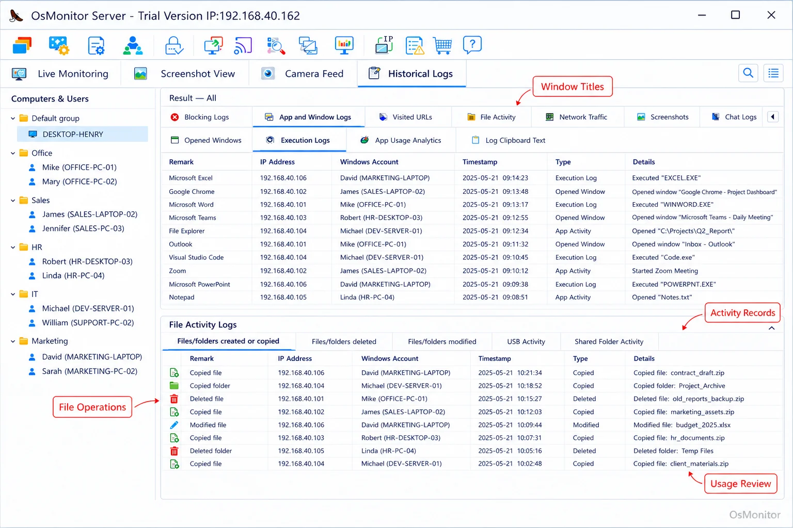793x528 pixels.
Task: Select Mike (OFFICE-PC-01) in tree
Action: tap(79, 167)
